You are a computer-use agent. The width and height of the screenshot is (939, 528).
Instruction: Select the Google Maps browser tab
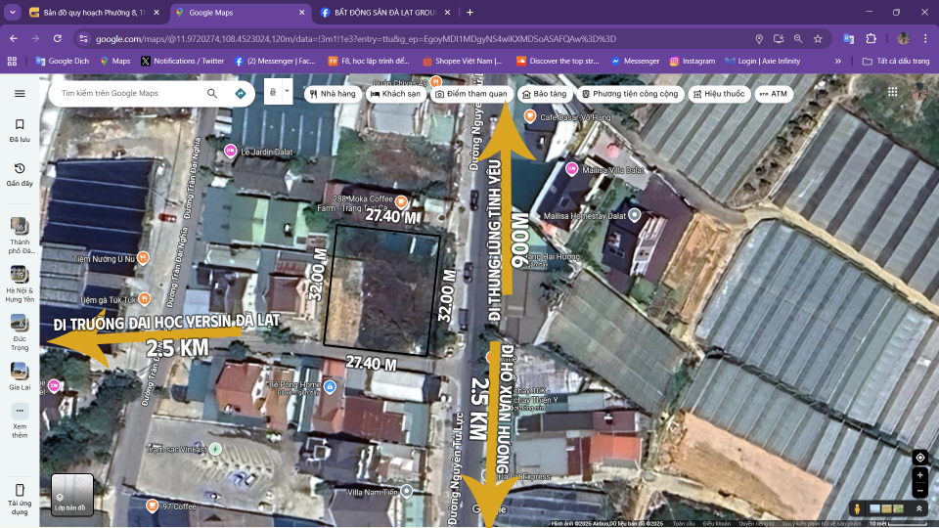click(240, 12)
